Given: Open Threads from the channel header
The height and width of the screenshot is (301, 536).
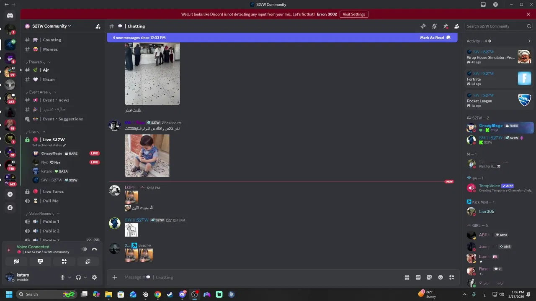Looking at the screenshot, I should click(x=423, y=26).
